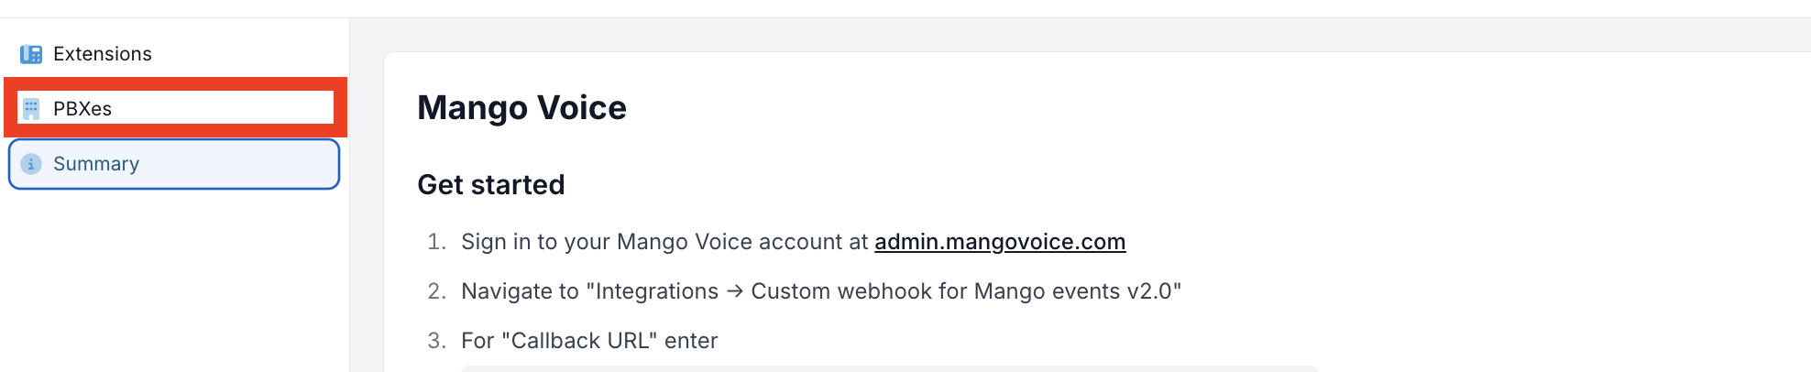Click the callback URL box below step three
1811x372 pixels.
click(x=889, y=368)
